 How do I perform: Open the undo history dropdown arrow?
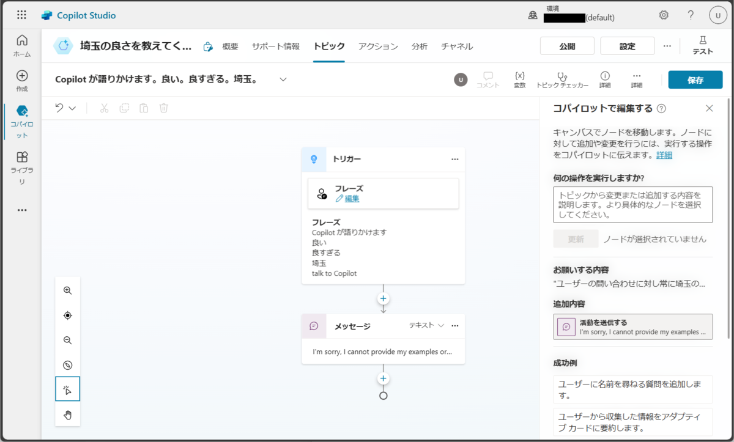72,108
